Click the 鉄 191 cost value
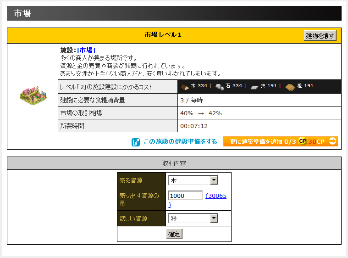 pyautogui.click(x=269, y=86)
